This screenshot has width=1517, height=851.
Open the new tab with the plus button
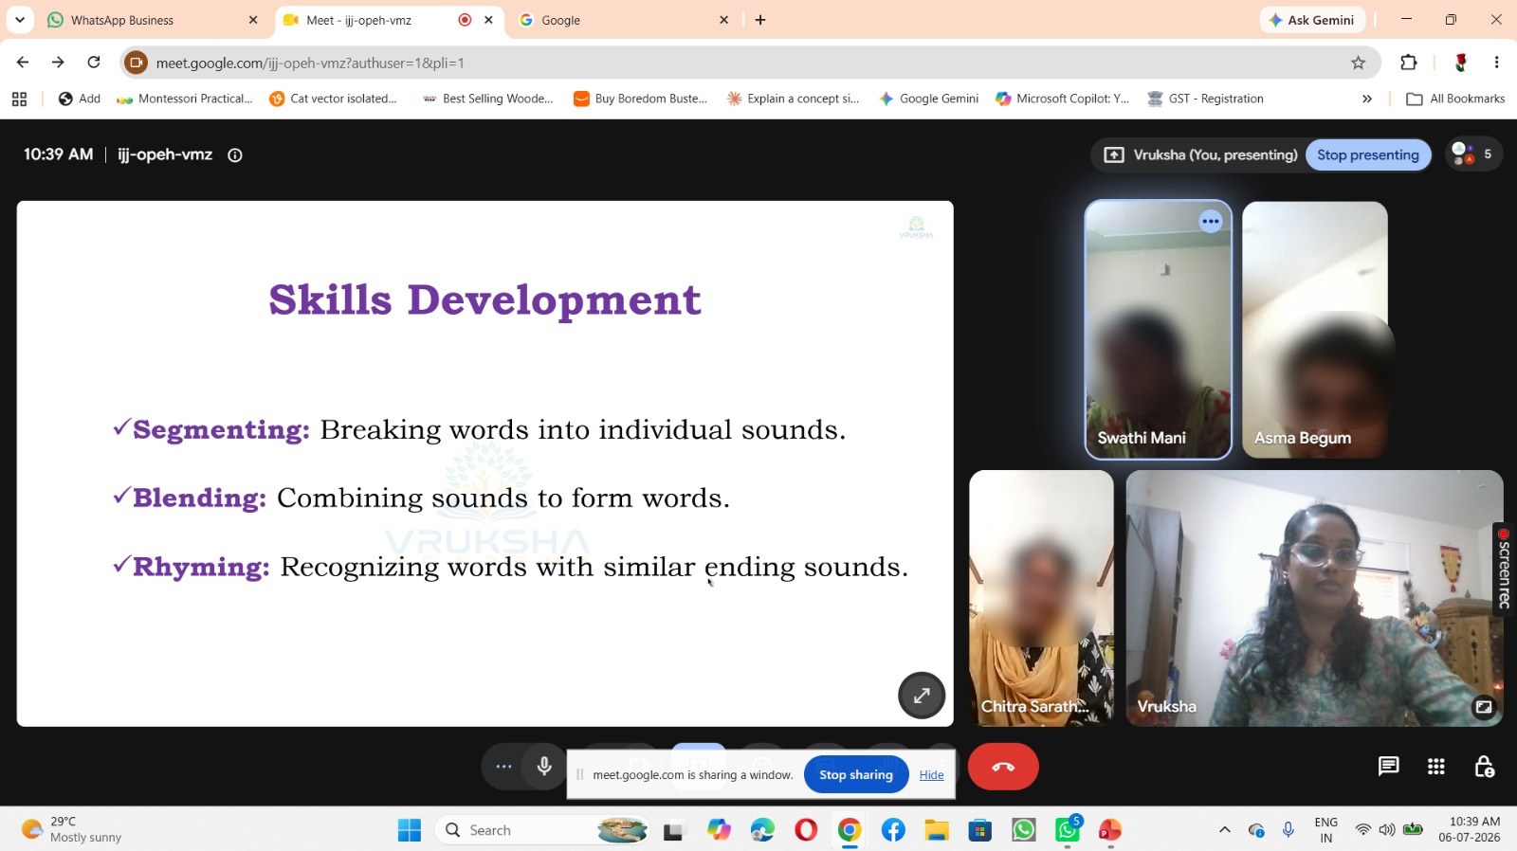tap(760, 20)
